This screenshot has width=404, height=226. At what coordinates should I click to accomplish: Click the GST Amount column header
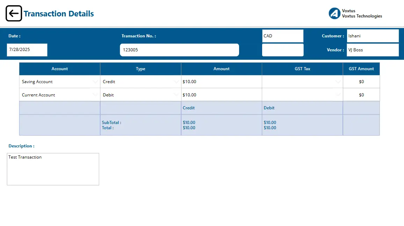coord(361,69)
